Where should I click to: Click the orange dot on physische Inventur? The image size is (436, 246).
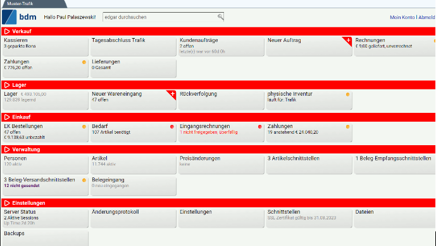[x=347, y=94]
